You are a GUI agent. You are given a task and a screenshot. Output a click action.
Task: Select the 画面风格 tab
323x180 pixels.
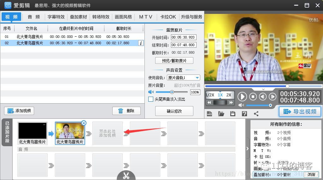[x=123, y=17]
